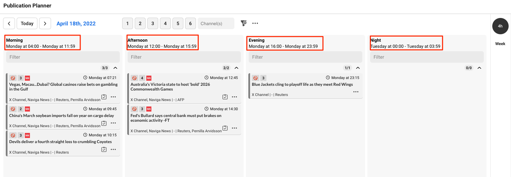511x177 pixels.
Task: Click the Today button
Action: pyautogui.click(x=27, y=23)
